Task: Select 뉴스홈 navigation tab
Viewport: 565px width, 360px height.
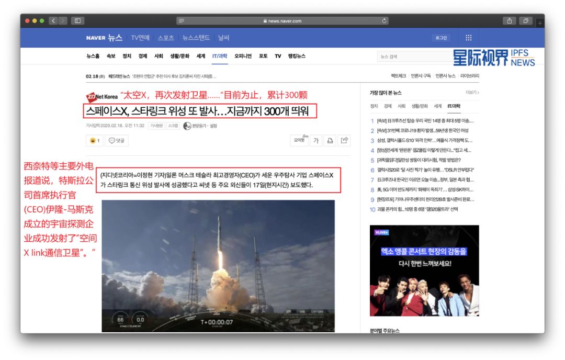Action: (93, 56)
